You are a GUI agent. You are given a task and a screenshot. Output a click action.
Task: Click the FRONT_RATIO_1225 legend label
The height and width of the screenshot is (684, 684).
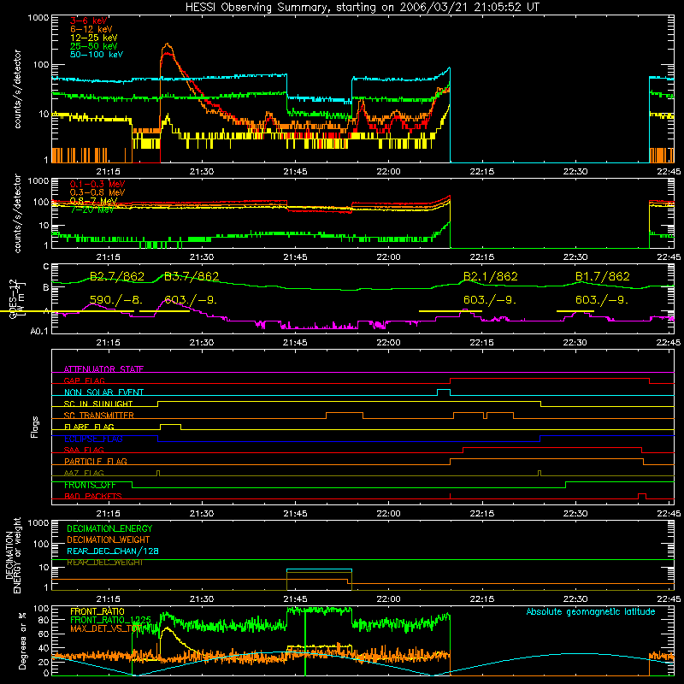[110, 620]
